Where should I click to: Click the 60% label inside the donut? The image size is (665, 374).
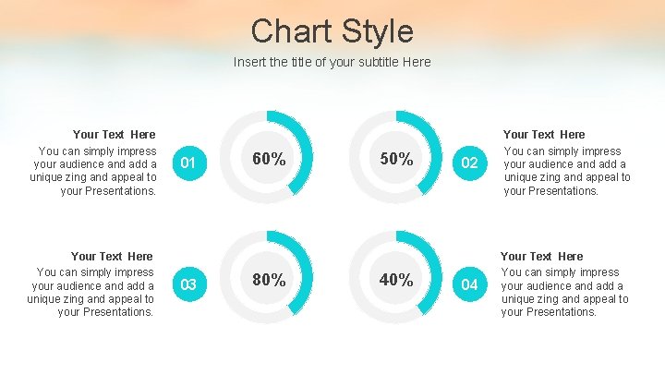click(269, 159)
